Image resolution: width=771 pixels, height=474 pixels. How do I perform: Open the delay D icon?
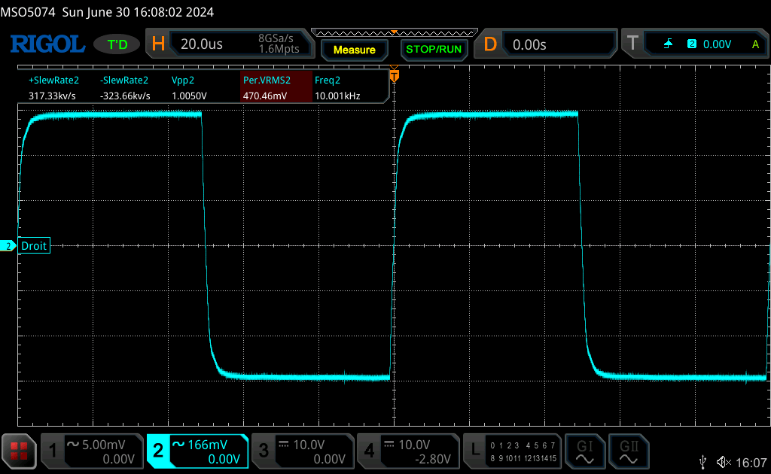(490, 44)
